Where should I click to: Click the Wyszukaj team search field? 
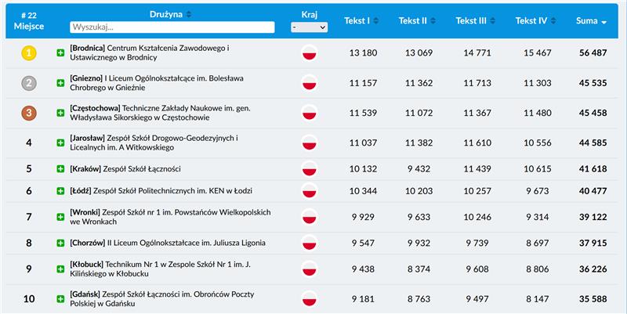[x=172, y=27]
